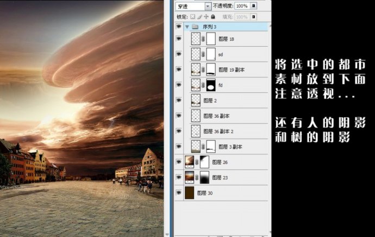This screenshot has width=375, height=237.
Task: Hide the sd layer
Action: click(x=179, y=54)
